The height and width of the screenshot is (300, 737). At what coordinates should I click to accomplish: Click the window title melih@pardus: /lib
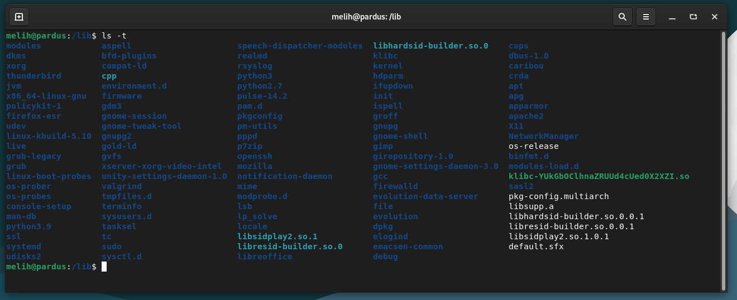tap(366, 17)
